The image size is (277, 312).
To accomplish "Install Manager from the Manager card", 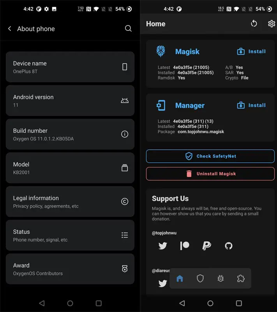I will [251, 105].
